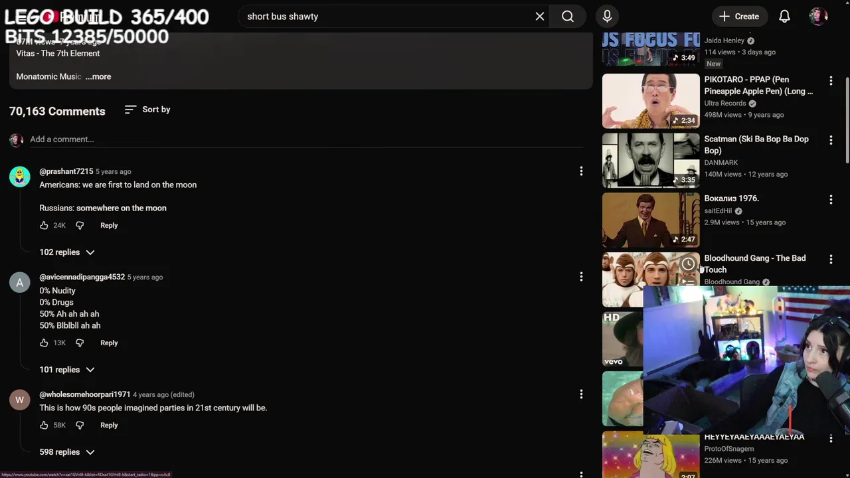This screenshot has height=478, width=850.
Task: Visit the DANMARK channel
Action: tap(721, 163)
